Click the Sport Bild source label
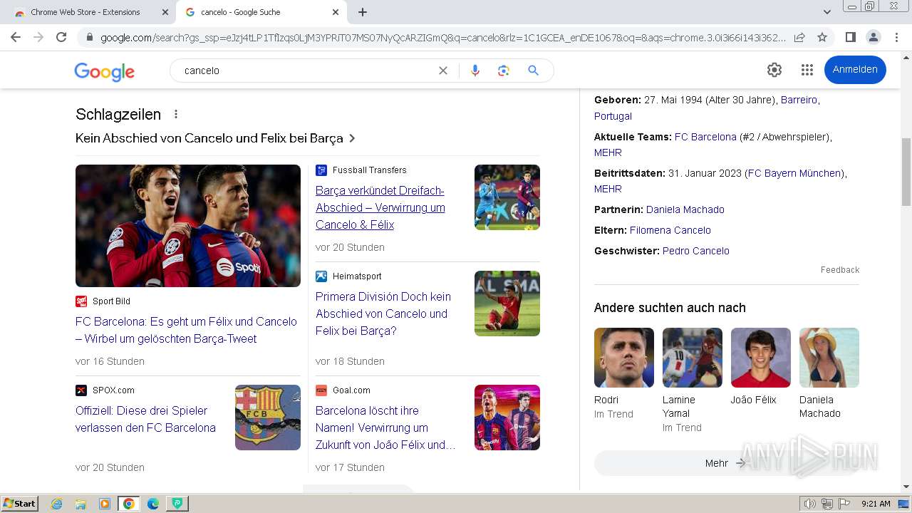Screen dimensions: 912x513 (111, 301)
